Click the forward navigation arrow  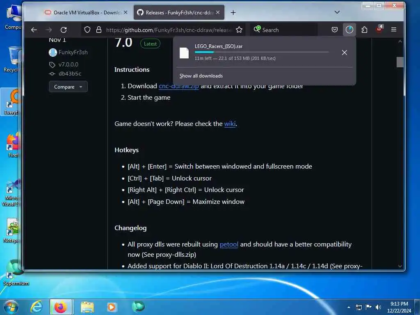(49, 30)
